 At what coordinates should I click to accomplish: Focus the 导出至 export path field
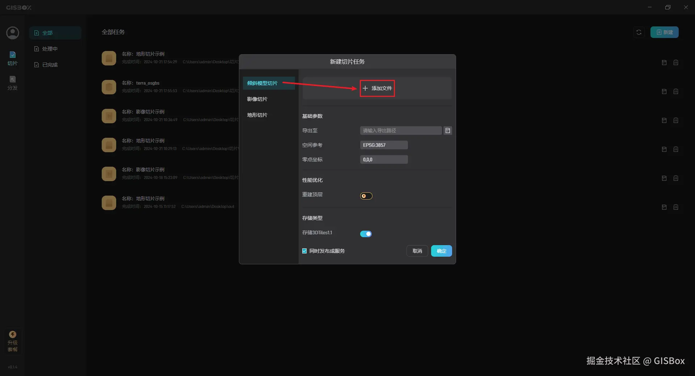tap(401, 131)
